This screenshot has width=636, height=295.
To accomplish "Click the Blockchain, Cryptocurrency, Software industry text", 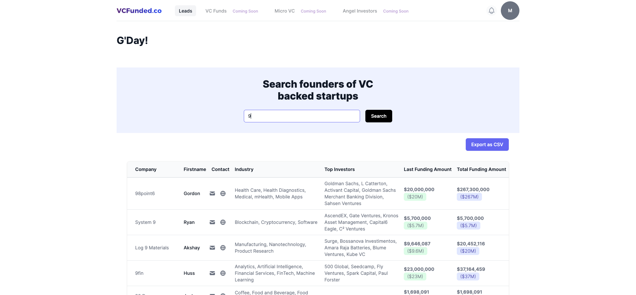I will (276, 222).
